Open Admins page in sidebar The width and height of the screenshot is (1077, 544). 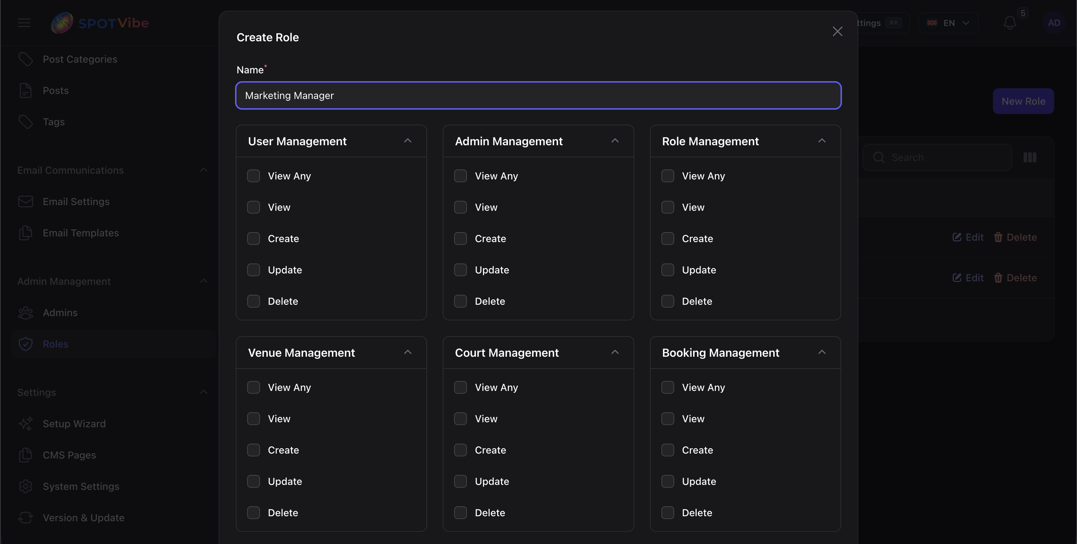(114, 313)
